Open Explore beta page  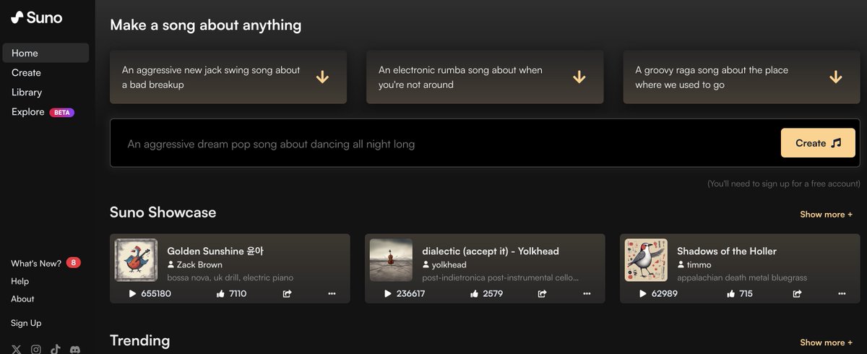(x=28, y=112)
